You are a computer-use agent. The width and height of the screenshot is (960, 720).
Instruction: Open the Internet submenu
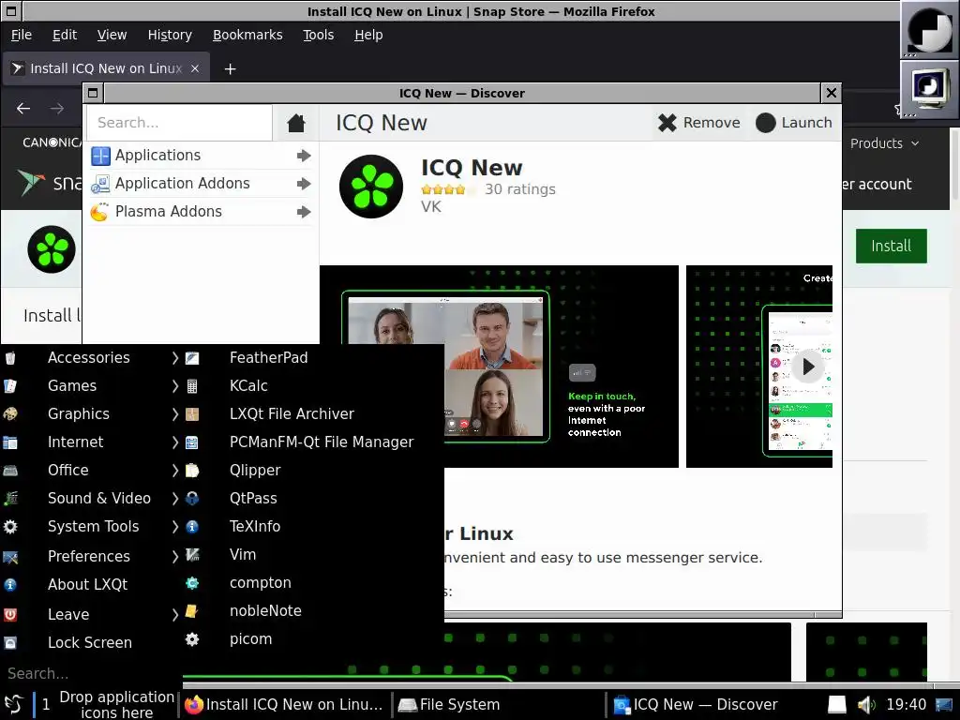[x=92, y=442]
